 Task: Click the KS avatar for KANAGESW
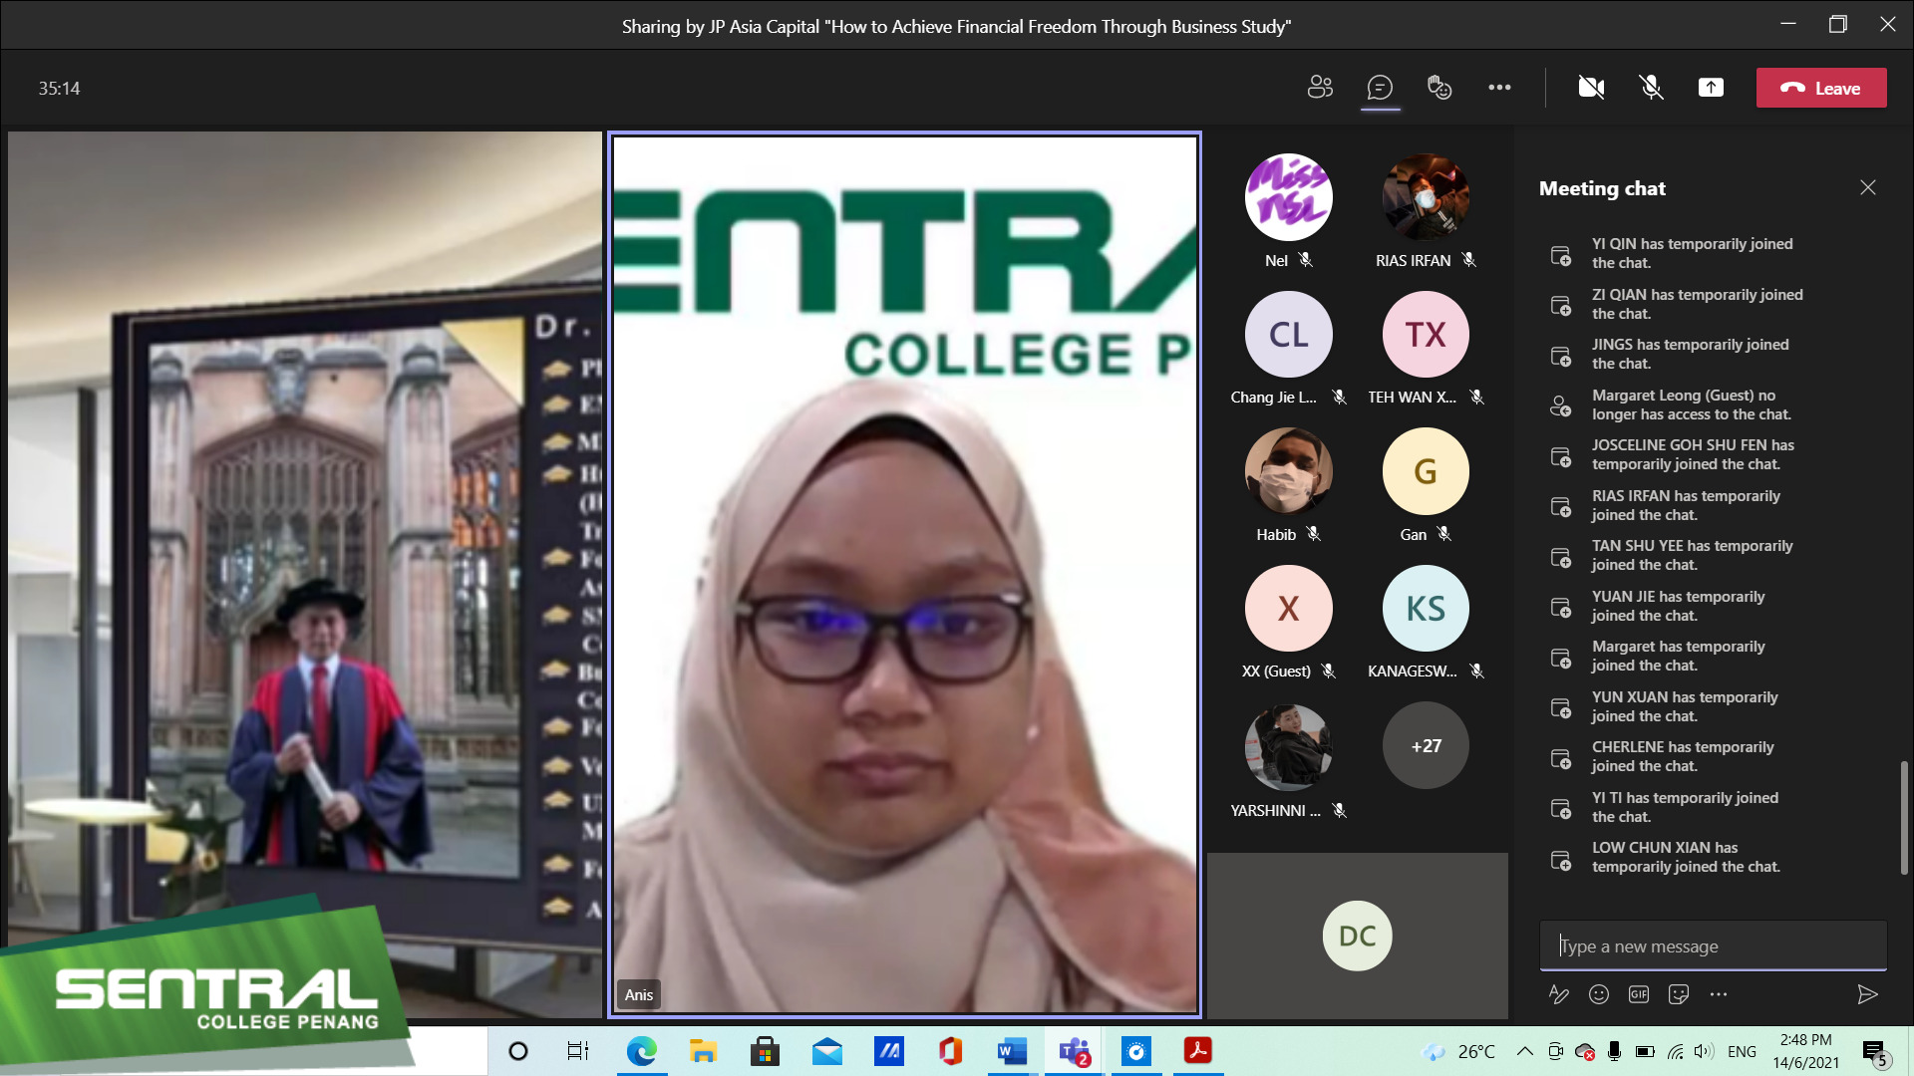[1426, 608]
